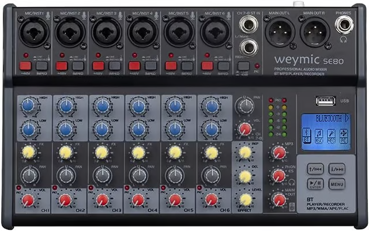Toggle the IMPED switch on channel 6
Image resolution: width=369 pixels, height=231 pixels.
click(223, 66)
